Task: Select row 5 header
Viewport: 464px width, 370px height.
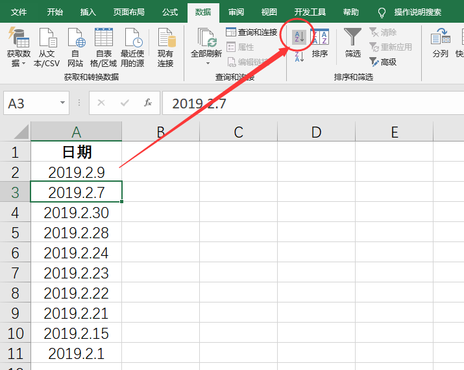Action: tap(15, 232)
